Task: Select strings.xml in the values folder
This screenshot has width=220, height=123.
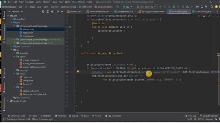Action: pos(27,81)
